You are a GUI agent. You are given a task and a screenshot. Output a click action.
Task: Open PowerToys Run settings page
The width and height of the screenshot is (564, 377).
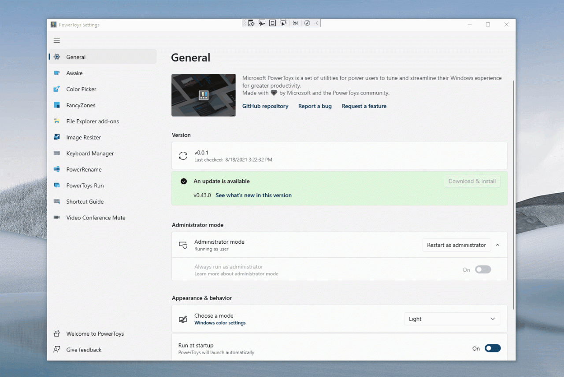click(x=85, y=186)
